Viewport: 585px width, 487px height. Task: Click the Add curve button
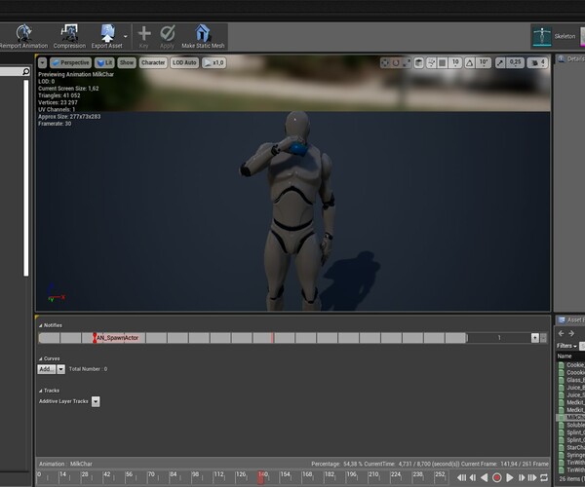coord(46,369)
